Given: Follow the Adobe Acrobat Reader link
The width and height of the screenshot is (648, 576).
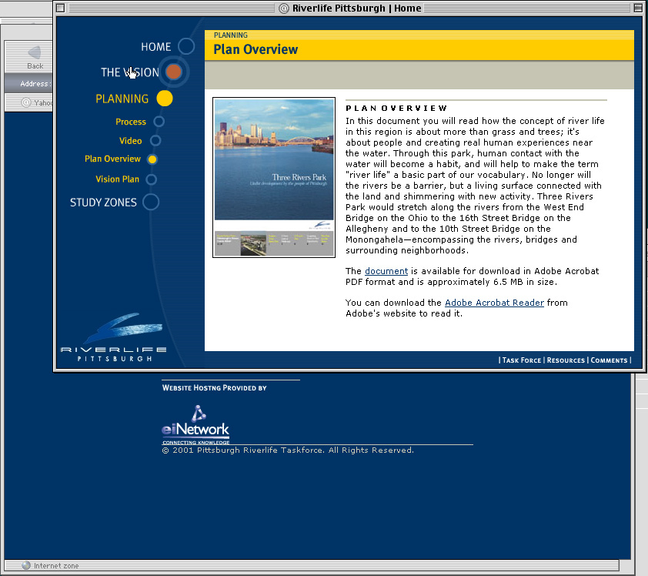Looking at the screenshot, I should [x=494, y=303].
